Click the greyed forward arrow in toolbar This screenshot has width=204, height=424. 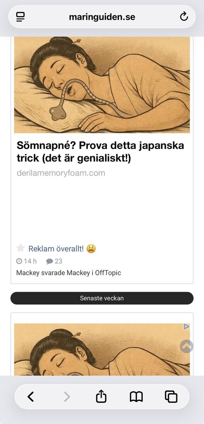pos(66,397)
